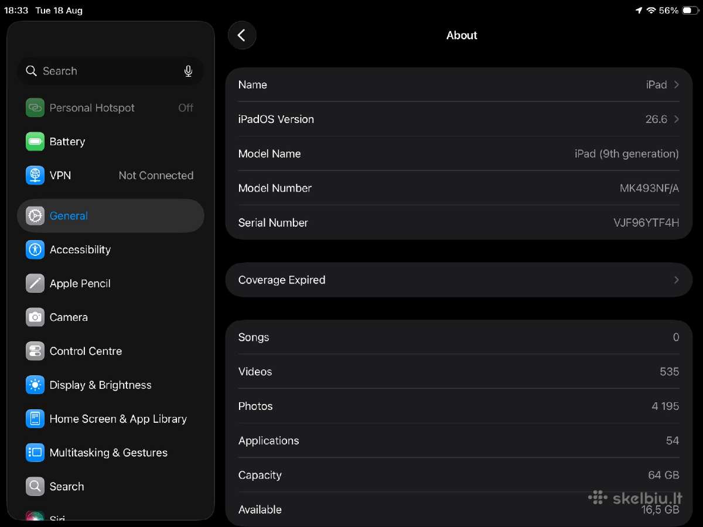Tap the Display & Brightness icon
The height and width of the screenshot is (527, 703).
pos(35,385)
